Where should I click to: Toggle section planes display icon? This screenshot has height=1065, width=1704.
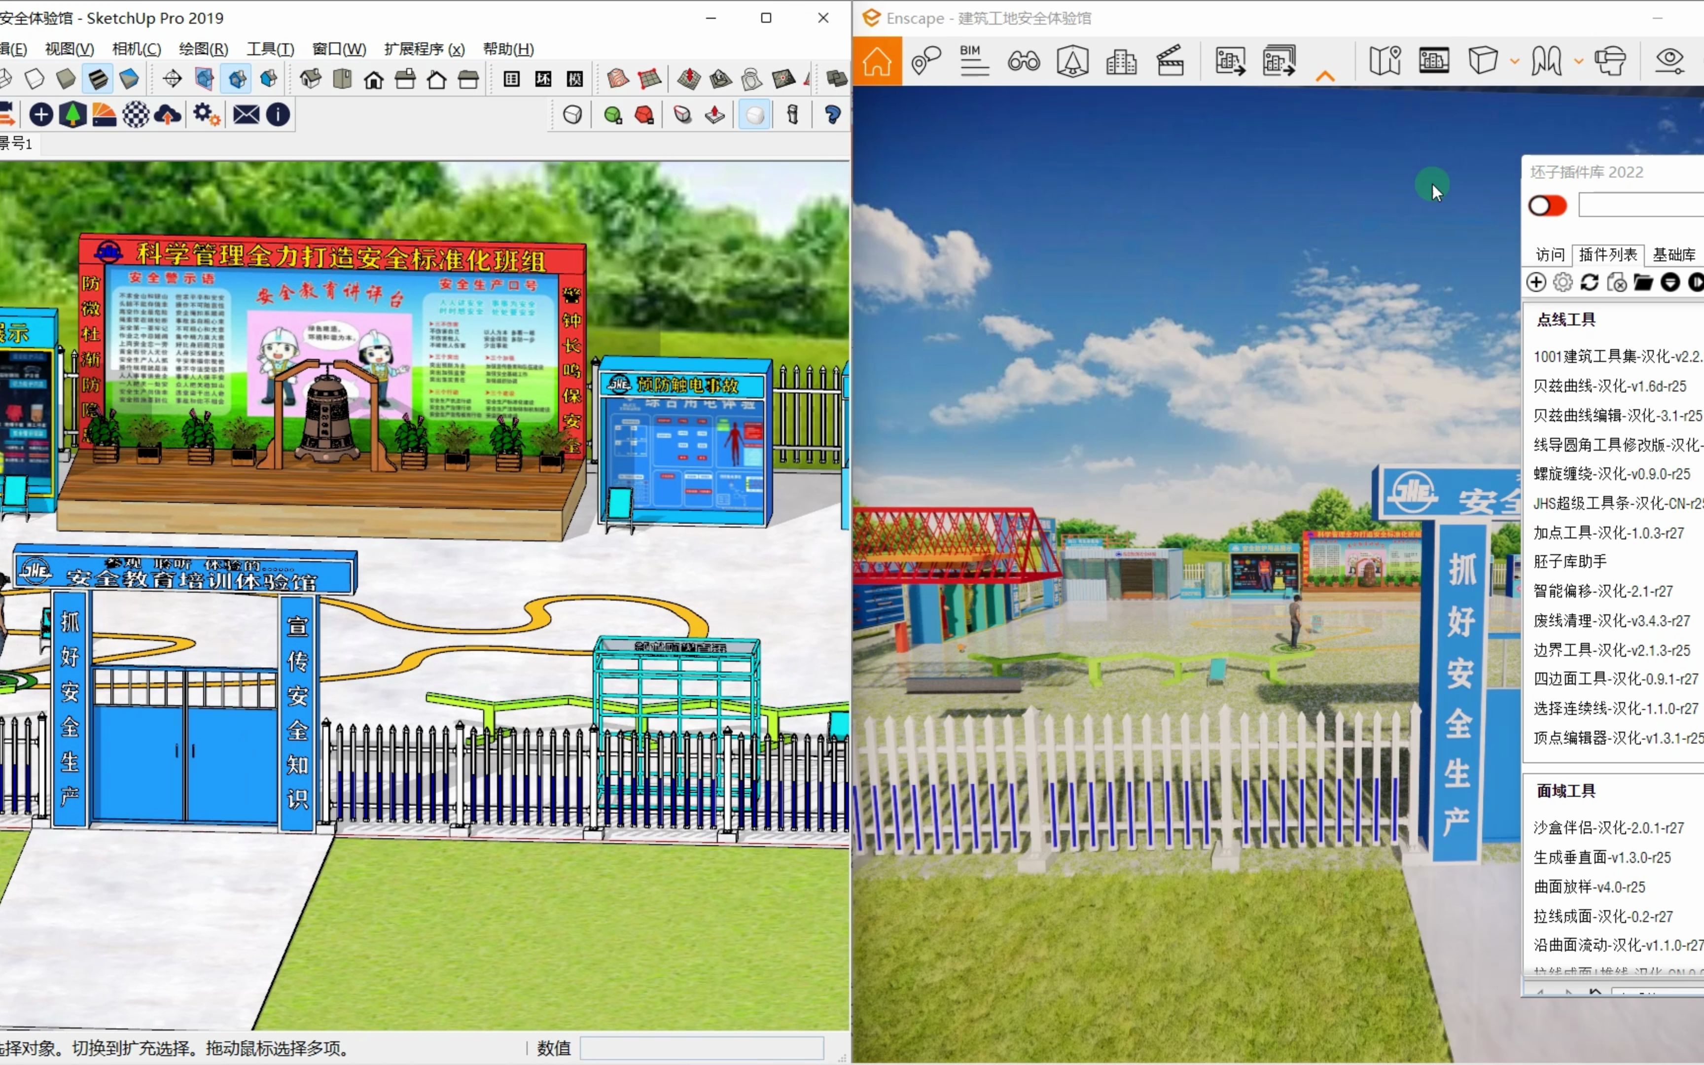204,78
